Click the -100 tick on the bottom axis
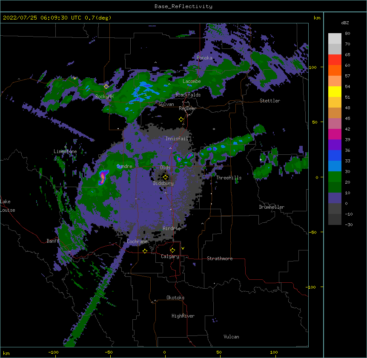This screenshot has height=358, width=367. pos(53,352)
